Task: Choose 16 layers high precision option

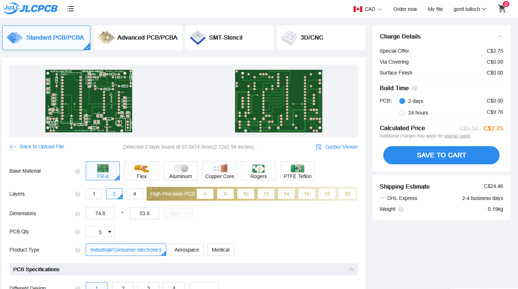Action: point(307,194)
